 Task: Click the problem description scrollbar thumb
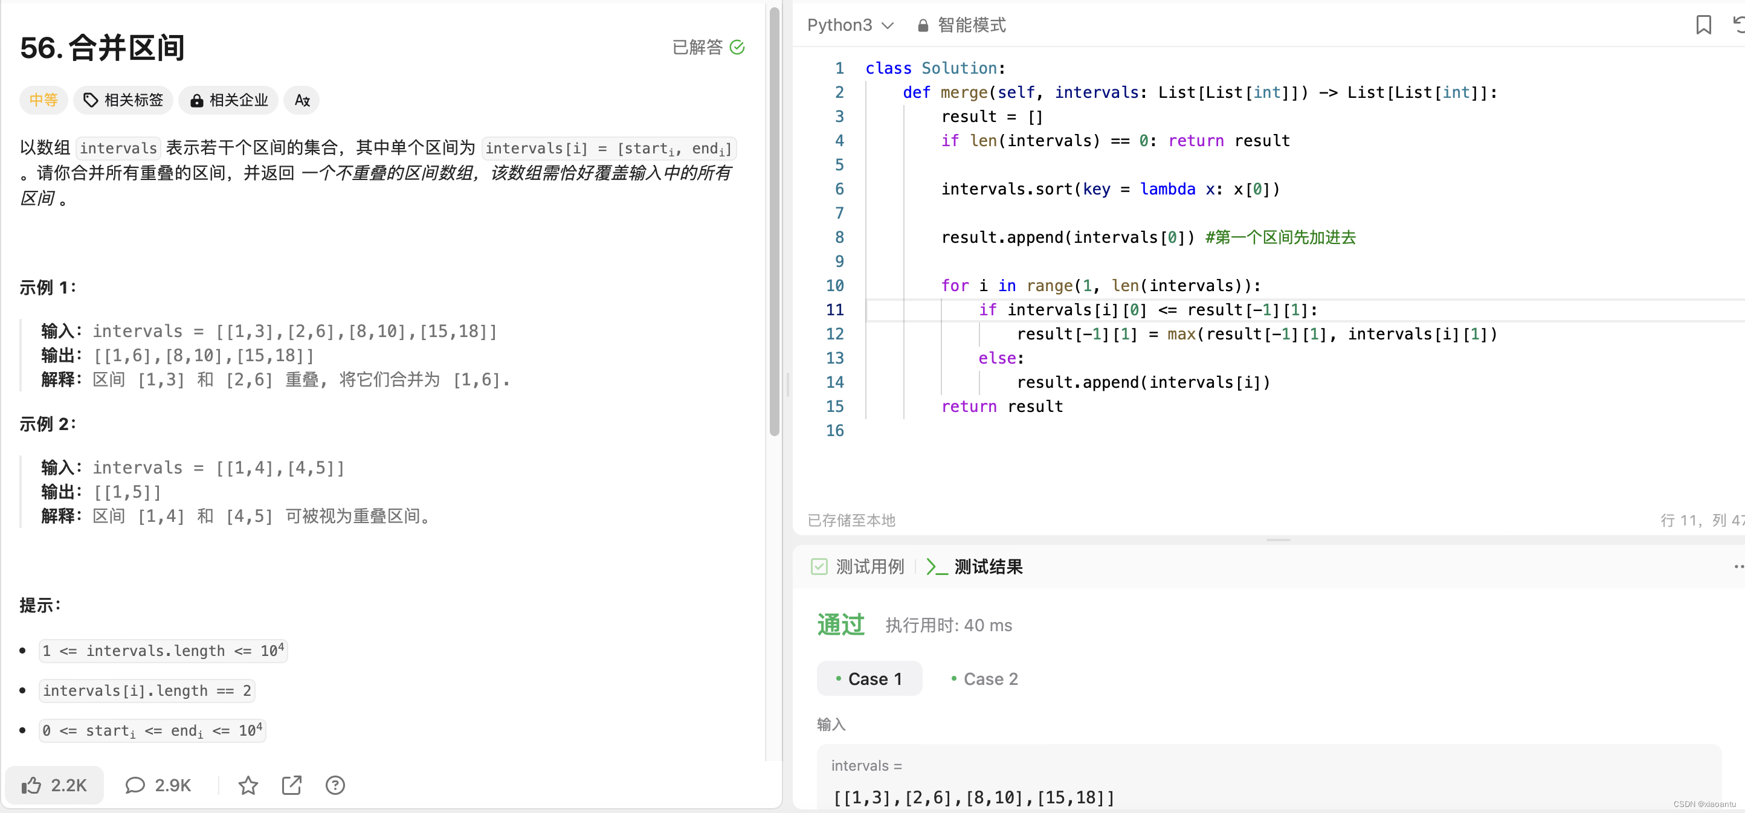774,222
